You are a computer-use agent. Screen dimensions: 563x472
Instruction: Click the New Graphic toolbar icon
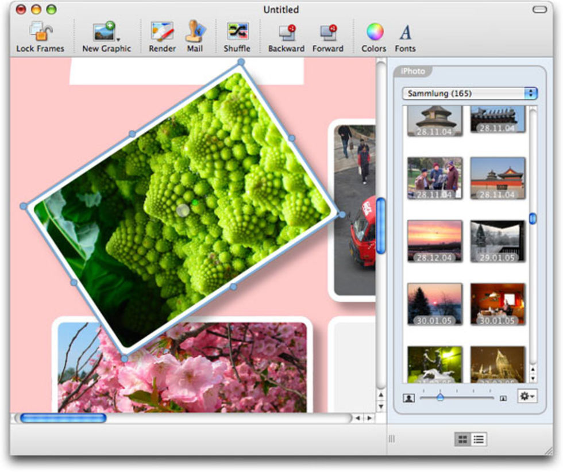point(105,32)
